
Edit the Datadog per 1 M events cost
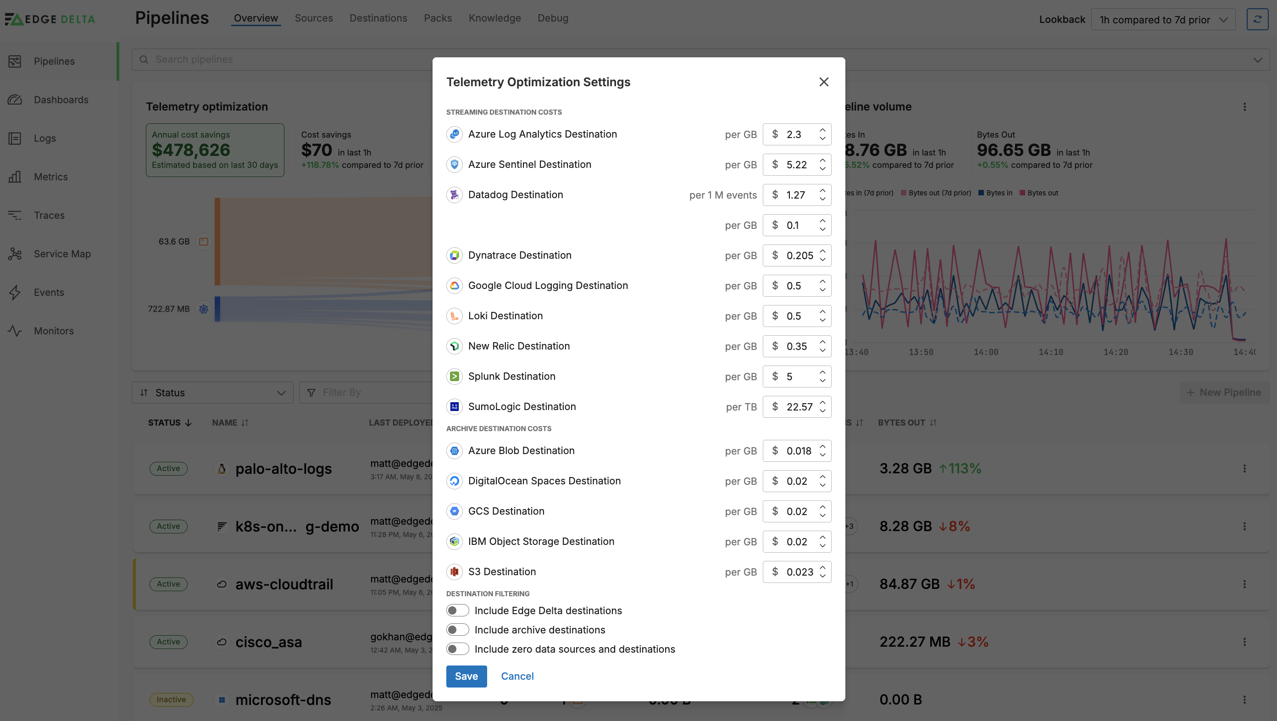pos(797,195)
